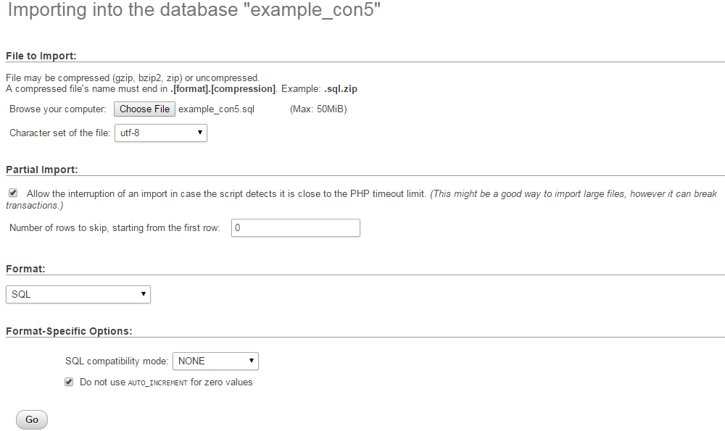Screen dimensions: 725x431
Task: Expand the SQL format selector arrow
Action: [144, 294]
